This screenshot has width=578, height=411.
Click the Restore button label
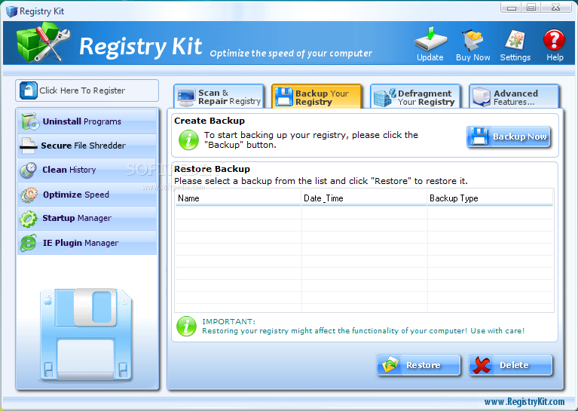click(x=424, y=365)
